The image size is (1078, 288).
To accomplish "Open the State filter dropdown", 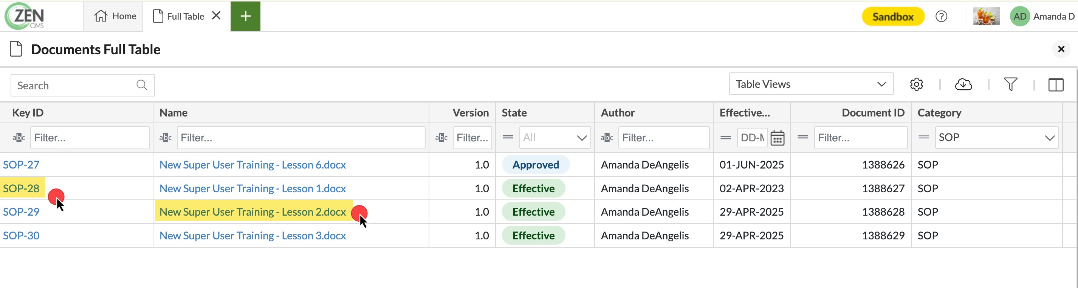I will click(554, 138).
